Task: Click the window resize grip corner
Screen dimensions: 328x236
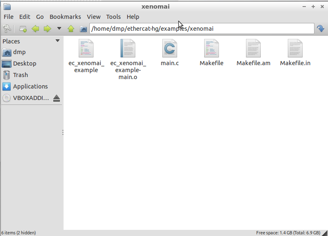Action: coord(325,233)
